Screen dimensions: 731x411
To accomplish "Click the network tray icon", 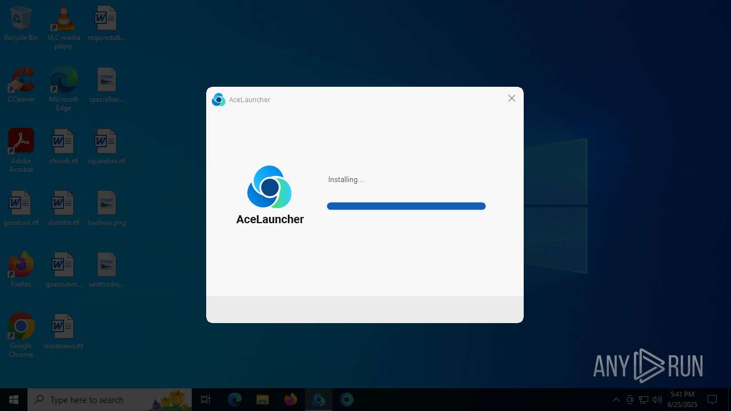I will point(644,400).
